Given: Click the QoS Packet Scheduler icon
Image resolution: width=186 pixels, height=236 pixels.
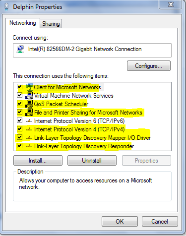Looking at the screenshot, I should [x=29, y=104].
